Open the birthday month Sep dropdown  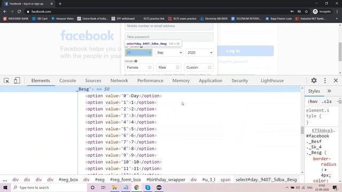tap(169, 52)
